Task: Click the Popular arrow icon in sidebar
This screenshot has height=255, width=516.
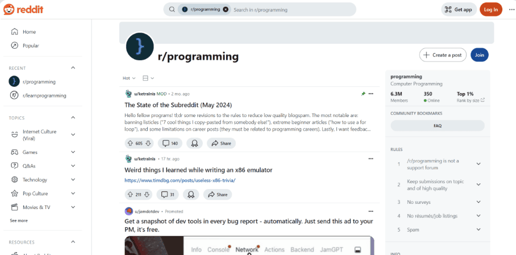Action: [x=14, y=45]
